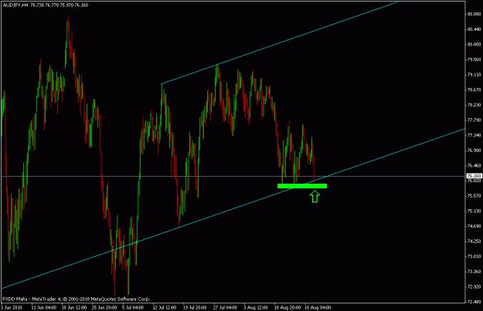Click the 18 Aug 04:00 time label
This screenshot has width=483, height=311.
pos(318,308)
